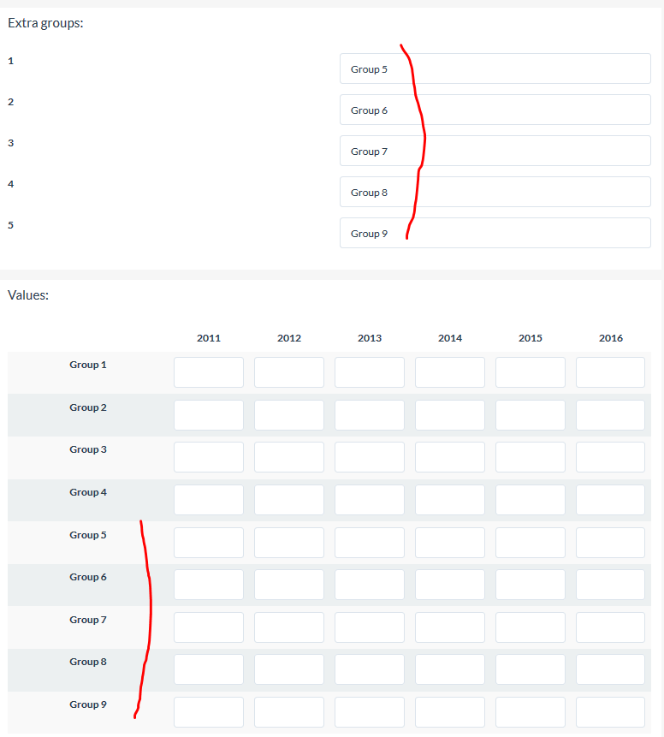The image size is (664, 737).
Task: Focus the Group 7 extra group field
Action: point(495,151)
